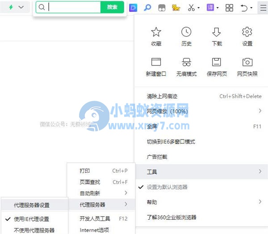This screenshot has width=268, height=234.
Task: Open the 历史 history clock icon
Action: pos(186,32)
